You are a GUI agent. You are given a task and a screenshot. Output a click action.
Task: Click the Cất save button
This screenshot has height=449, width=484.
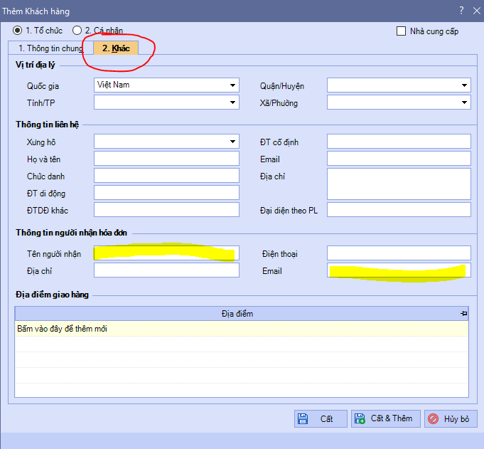pyautogui.click(x=321, y=418)
